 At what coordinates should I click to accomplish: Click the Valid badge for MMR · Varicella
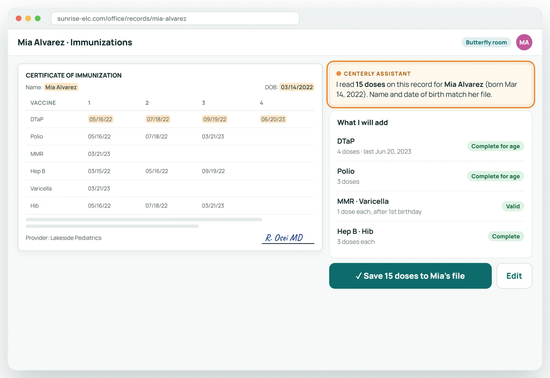pos(513,206)
